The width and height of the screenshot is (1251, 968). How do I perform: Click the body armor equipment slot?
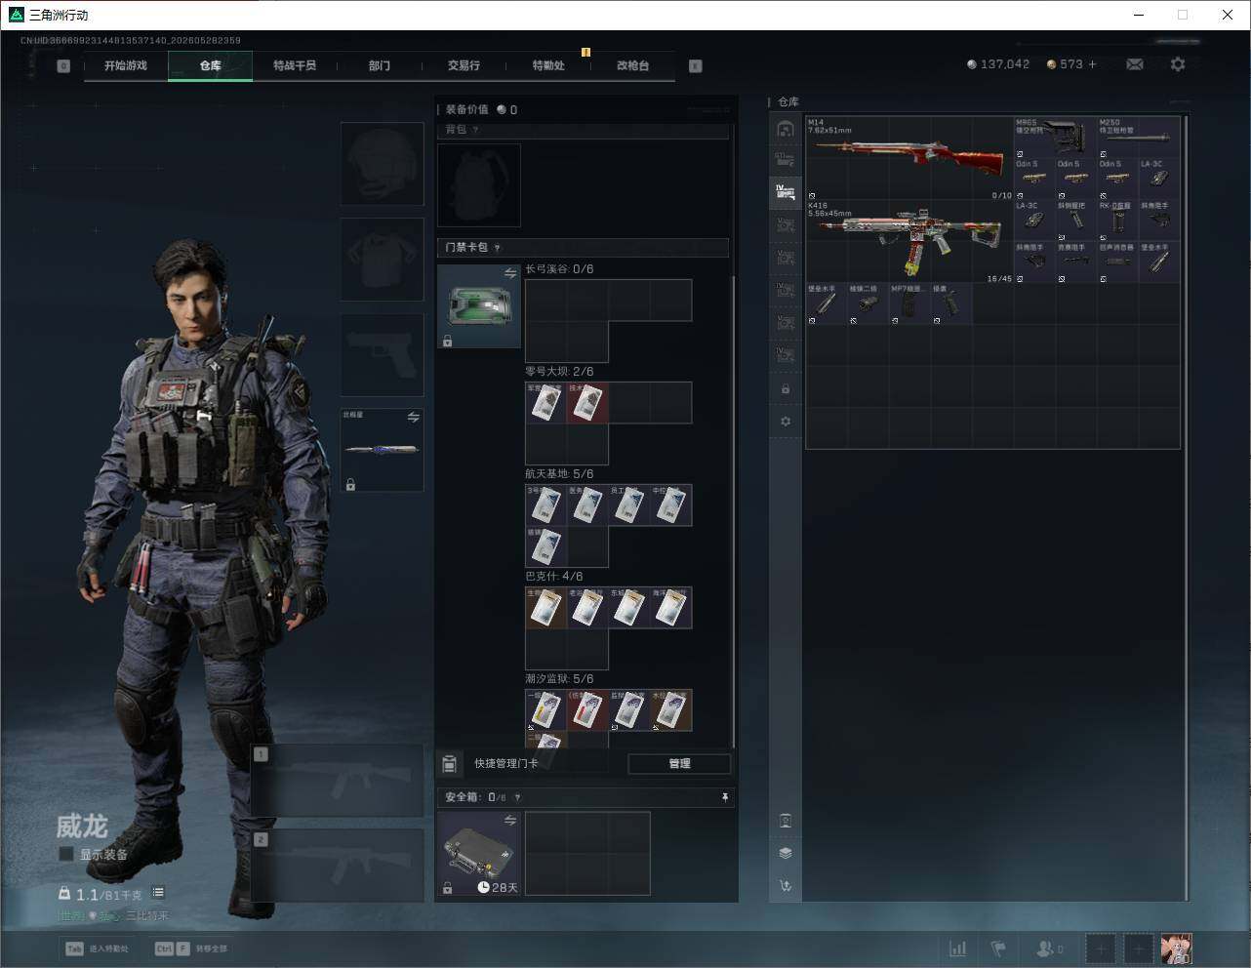pyautogui.click(x=383, y=259)
